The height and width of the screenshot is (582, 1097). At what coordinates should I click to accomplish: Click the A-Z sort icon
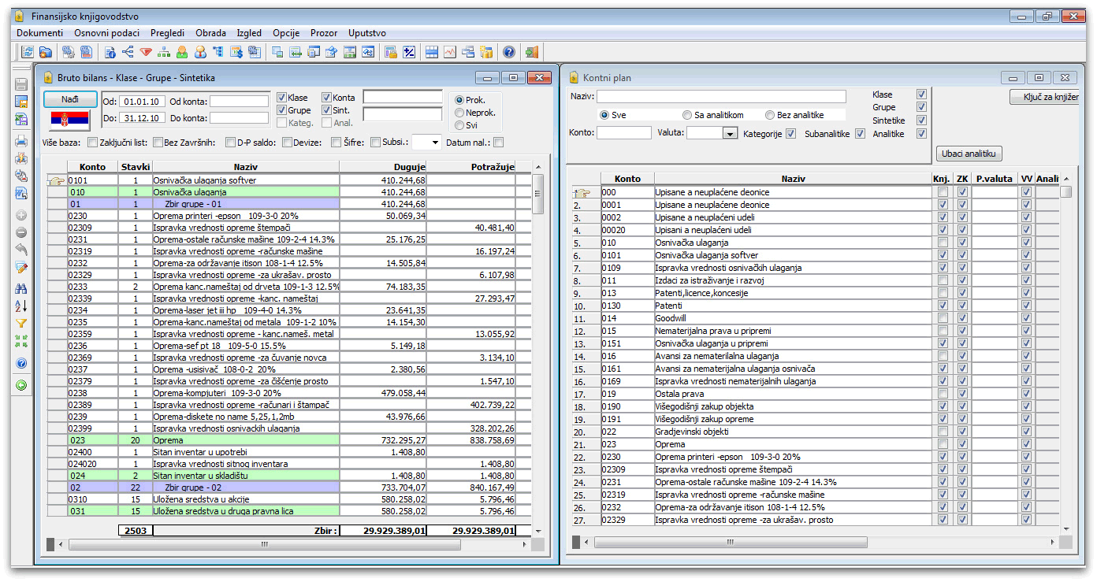21,306
